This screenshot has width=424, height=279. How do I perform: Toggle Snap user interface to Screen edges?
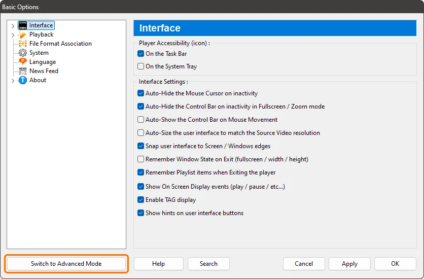[x=140, y=146]
